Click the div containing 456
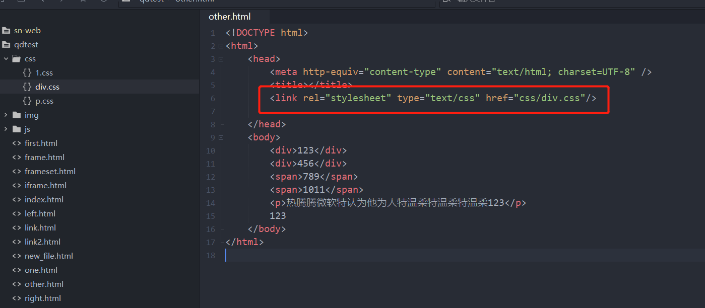 (x=308, y=164)
